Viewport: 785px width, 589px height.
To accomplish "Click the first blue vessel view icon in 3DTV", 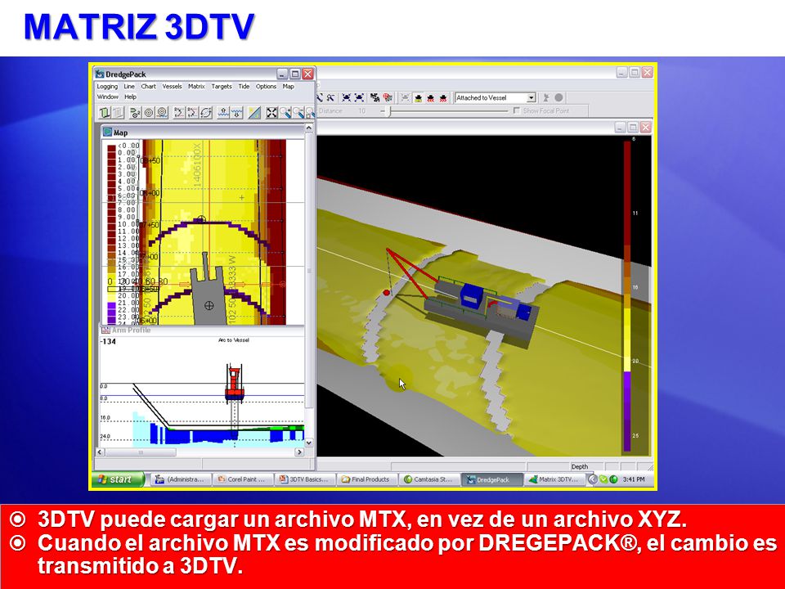I will pos(347,97).
